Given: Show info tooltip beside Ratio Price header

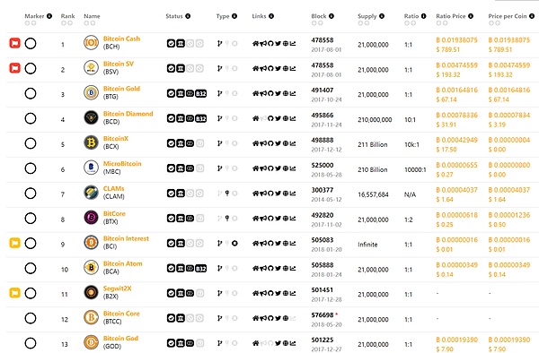Looking at the screenshot, I should (x=471, y=16).
